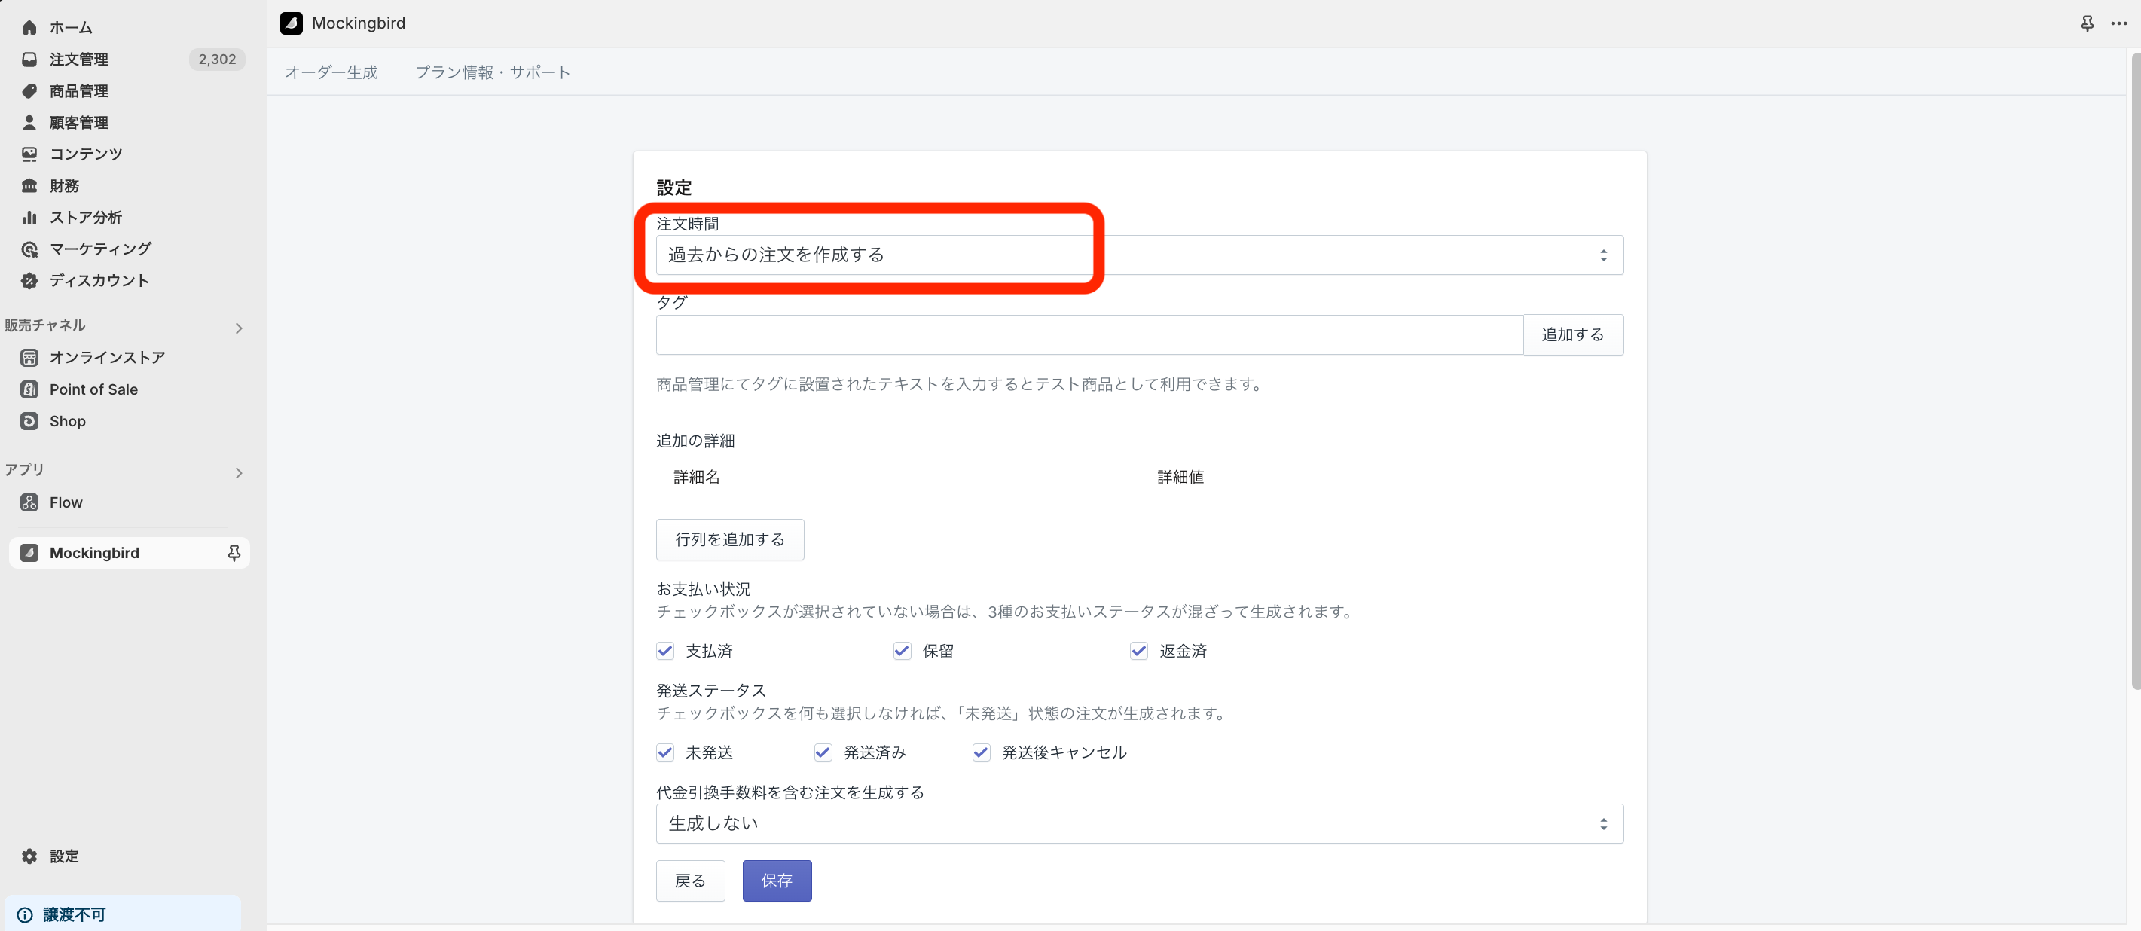Click the 保存 save button
Viewport: 2141px width, 931px height.
776,881
